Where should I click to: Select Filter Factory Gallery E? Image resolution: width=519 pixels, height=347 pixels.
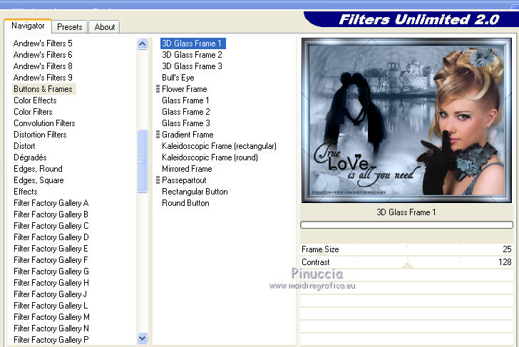(x=51, y=249)
